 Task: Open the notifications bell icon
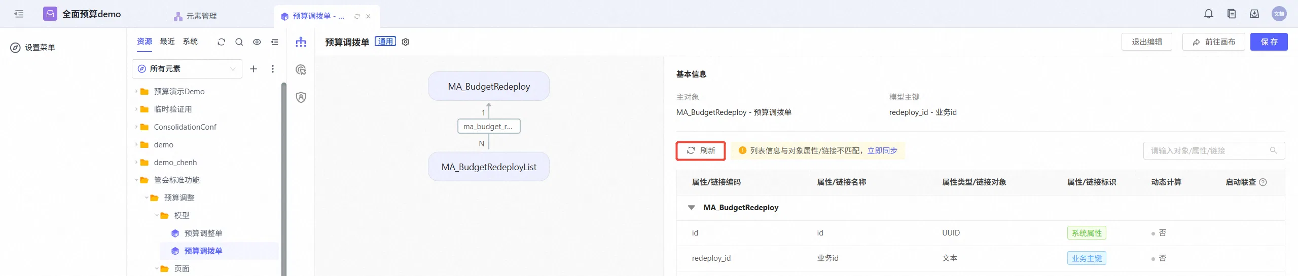[1209, 14]
